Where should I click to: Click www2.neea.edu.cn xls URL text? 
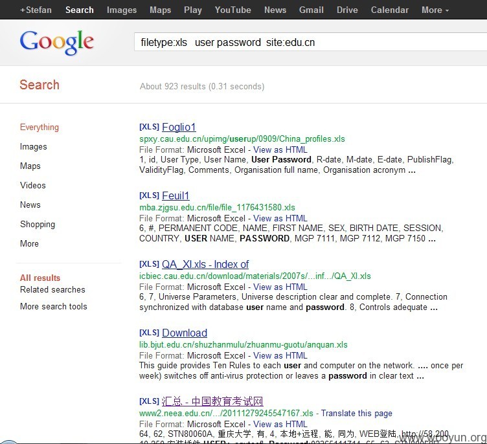point(226,414)
